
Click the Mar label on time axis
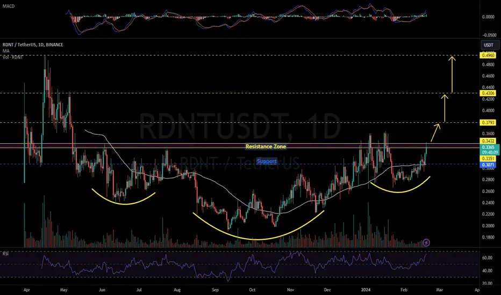tap(440, 290)
